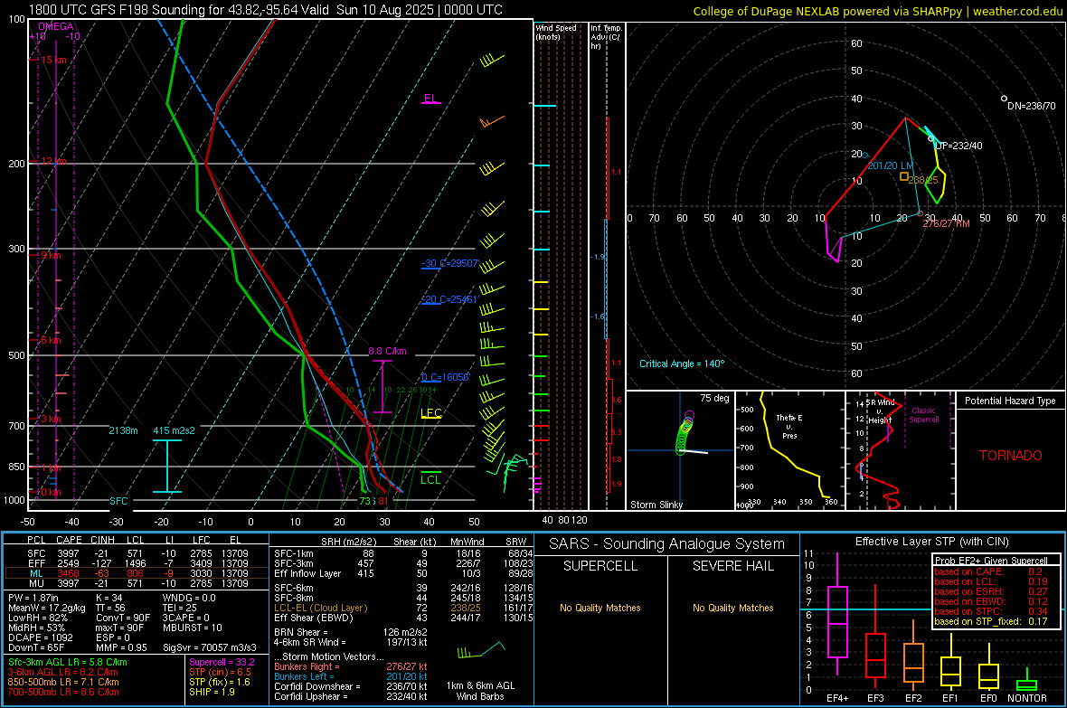Click the orange 238/25 square marker

tap(904, 176)
